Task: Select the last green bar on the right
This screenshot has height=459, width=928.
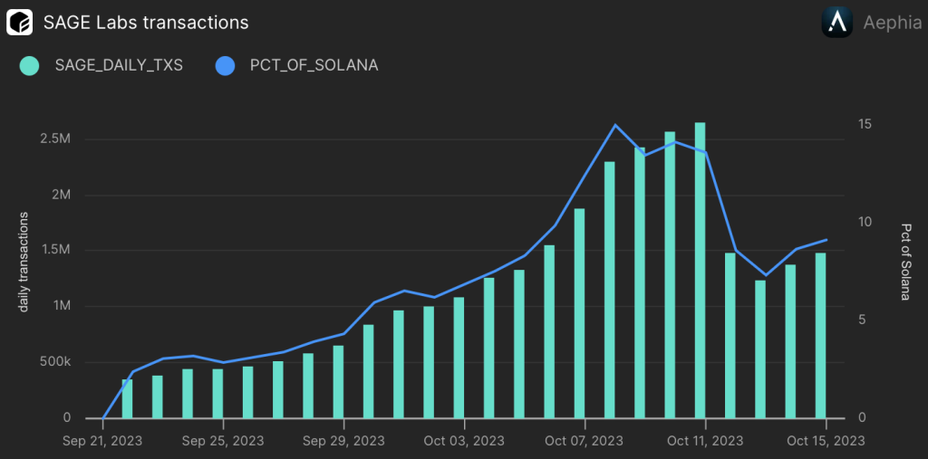Action: 820,335
